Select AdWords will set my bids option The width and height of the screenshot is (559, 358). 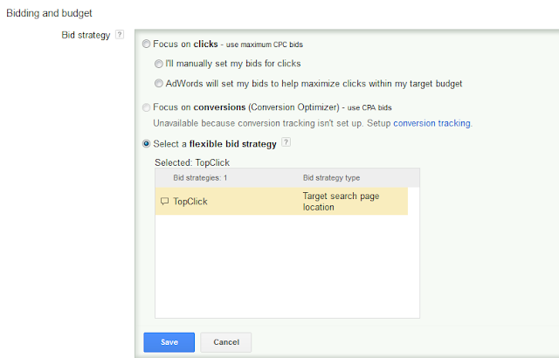(158, 84)
